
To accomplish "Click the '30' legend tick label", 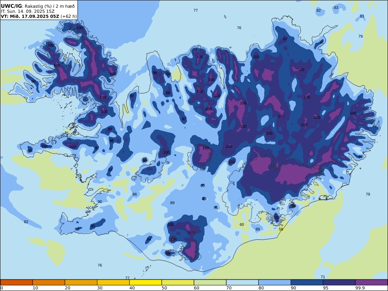I will coord(100,288).
